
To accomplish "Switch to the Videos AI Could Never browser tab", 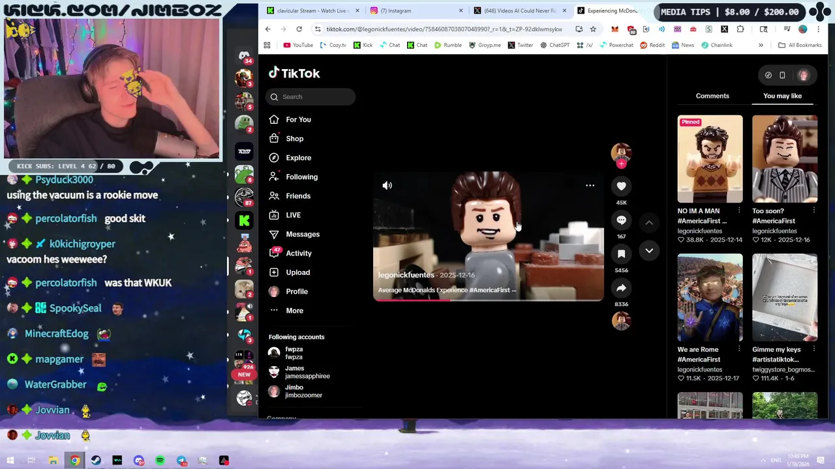I will (520, 10).
